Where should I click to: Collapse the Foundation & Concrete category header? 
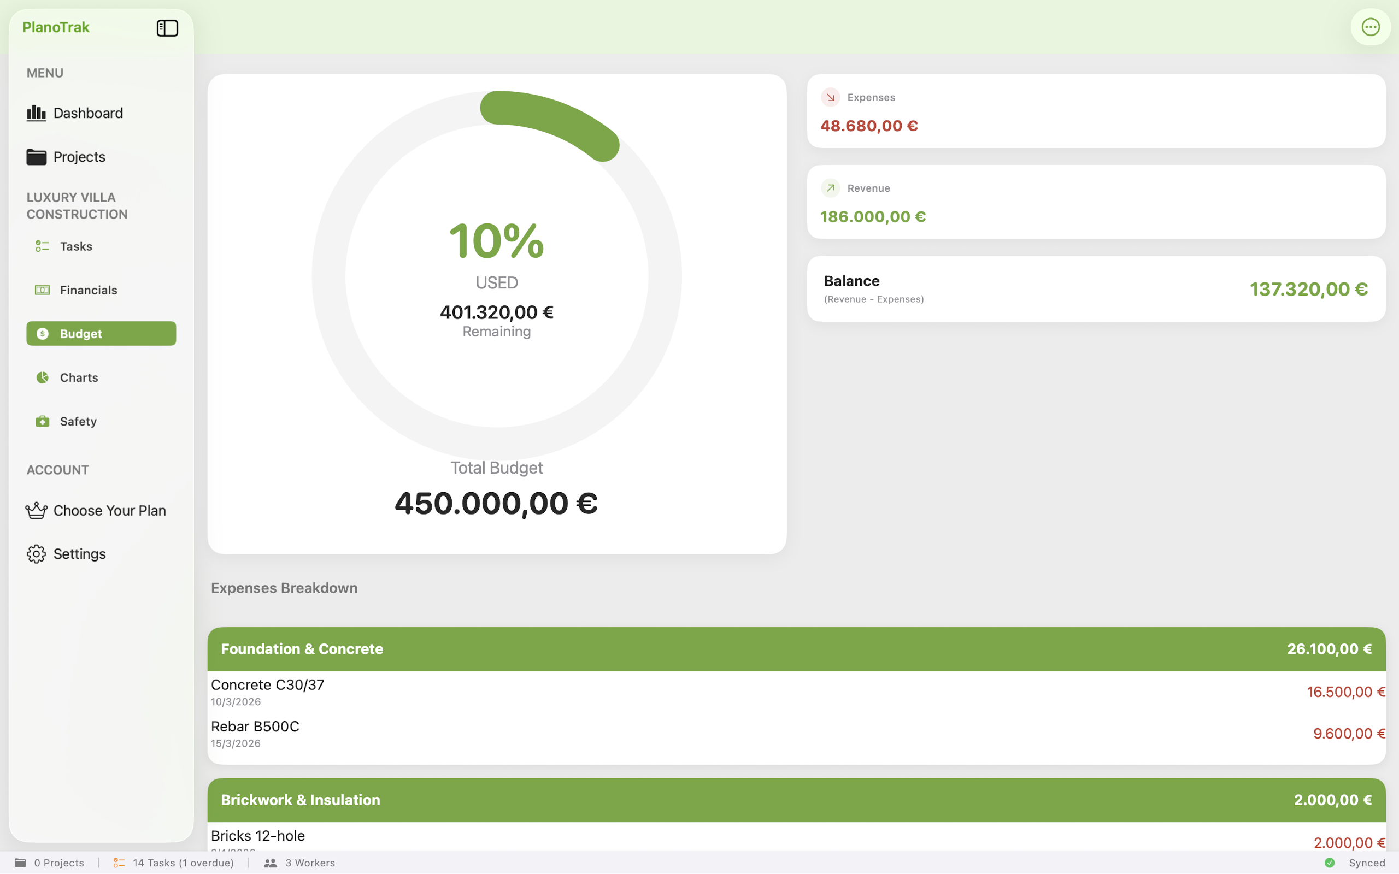797,649
